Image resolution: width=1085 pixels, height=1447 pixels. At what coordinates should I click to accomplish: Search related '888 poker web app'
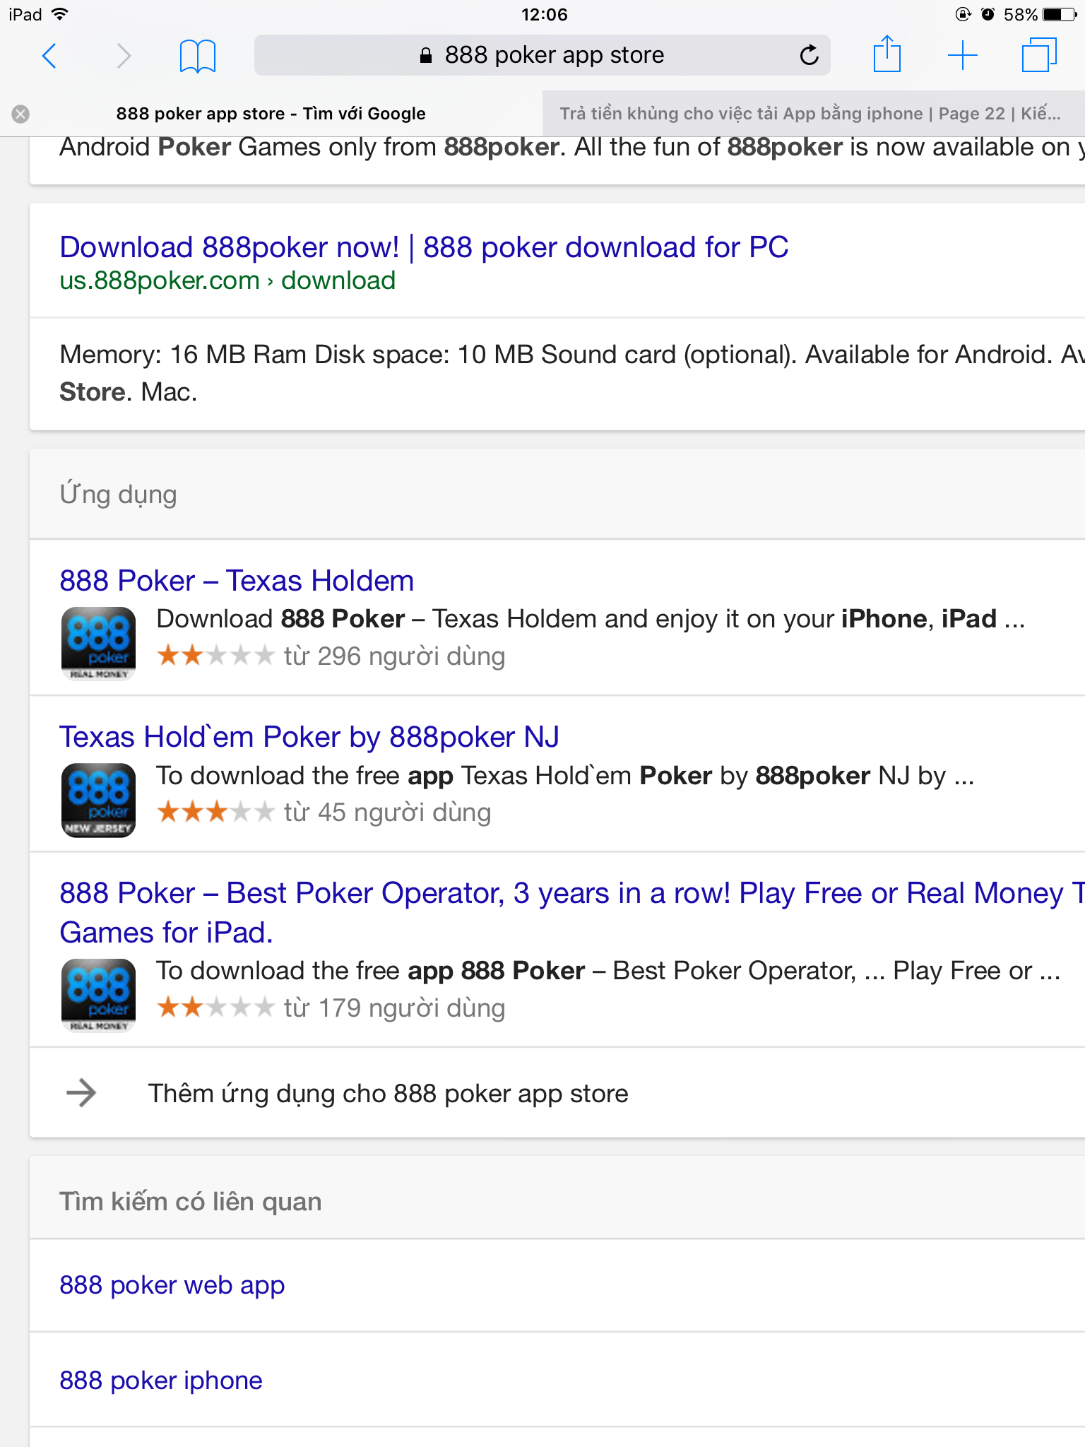(172, 1285)
